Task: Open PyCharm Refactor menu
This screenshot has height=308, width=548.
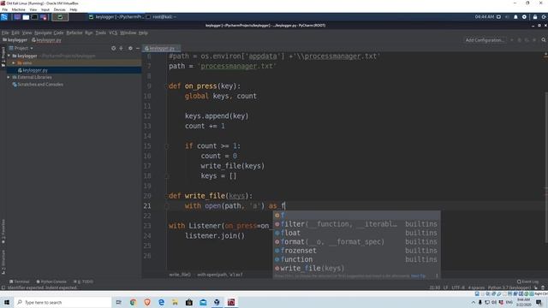Action: pos(74,33)
